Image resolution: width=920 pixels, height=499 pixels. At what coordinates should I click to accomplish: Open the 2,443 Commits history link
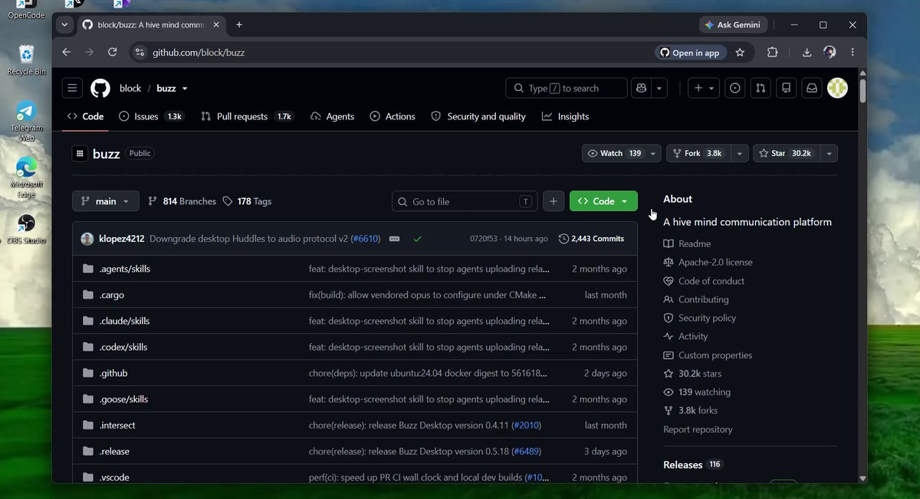[x=592, y=239]
